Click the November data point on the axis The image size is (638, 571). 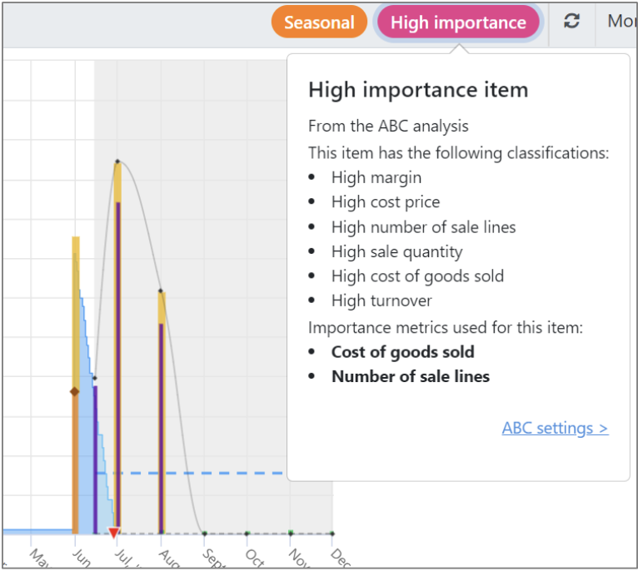[290, 533]
